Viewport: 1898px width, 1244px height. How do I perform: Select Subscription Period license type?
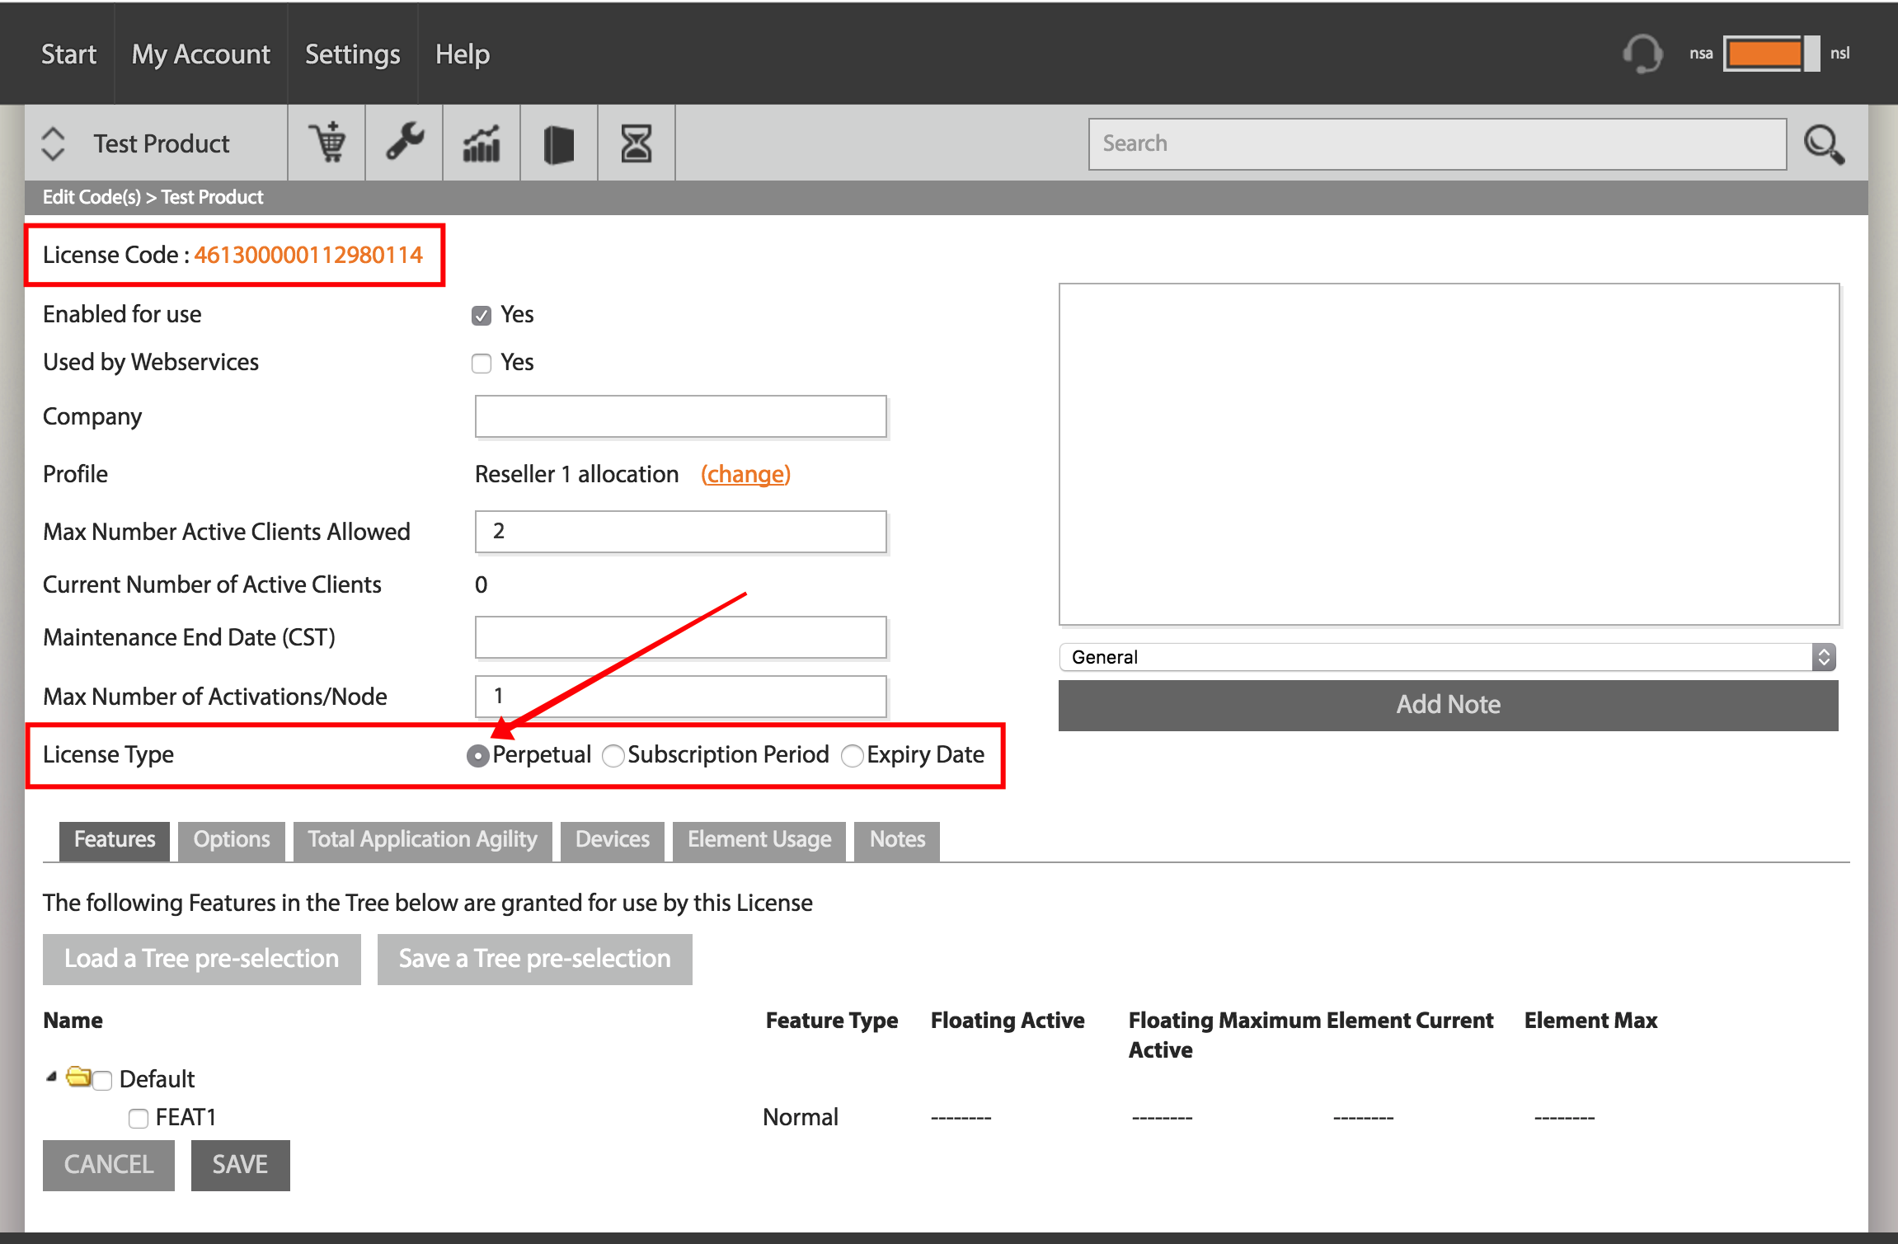pos(613,755)
